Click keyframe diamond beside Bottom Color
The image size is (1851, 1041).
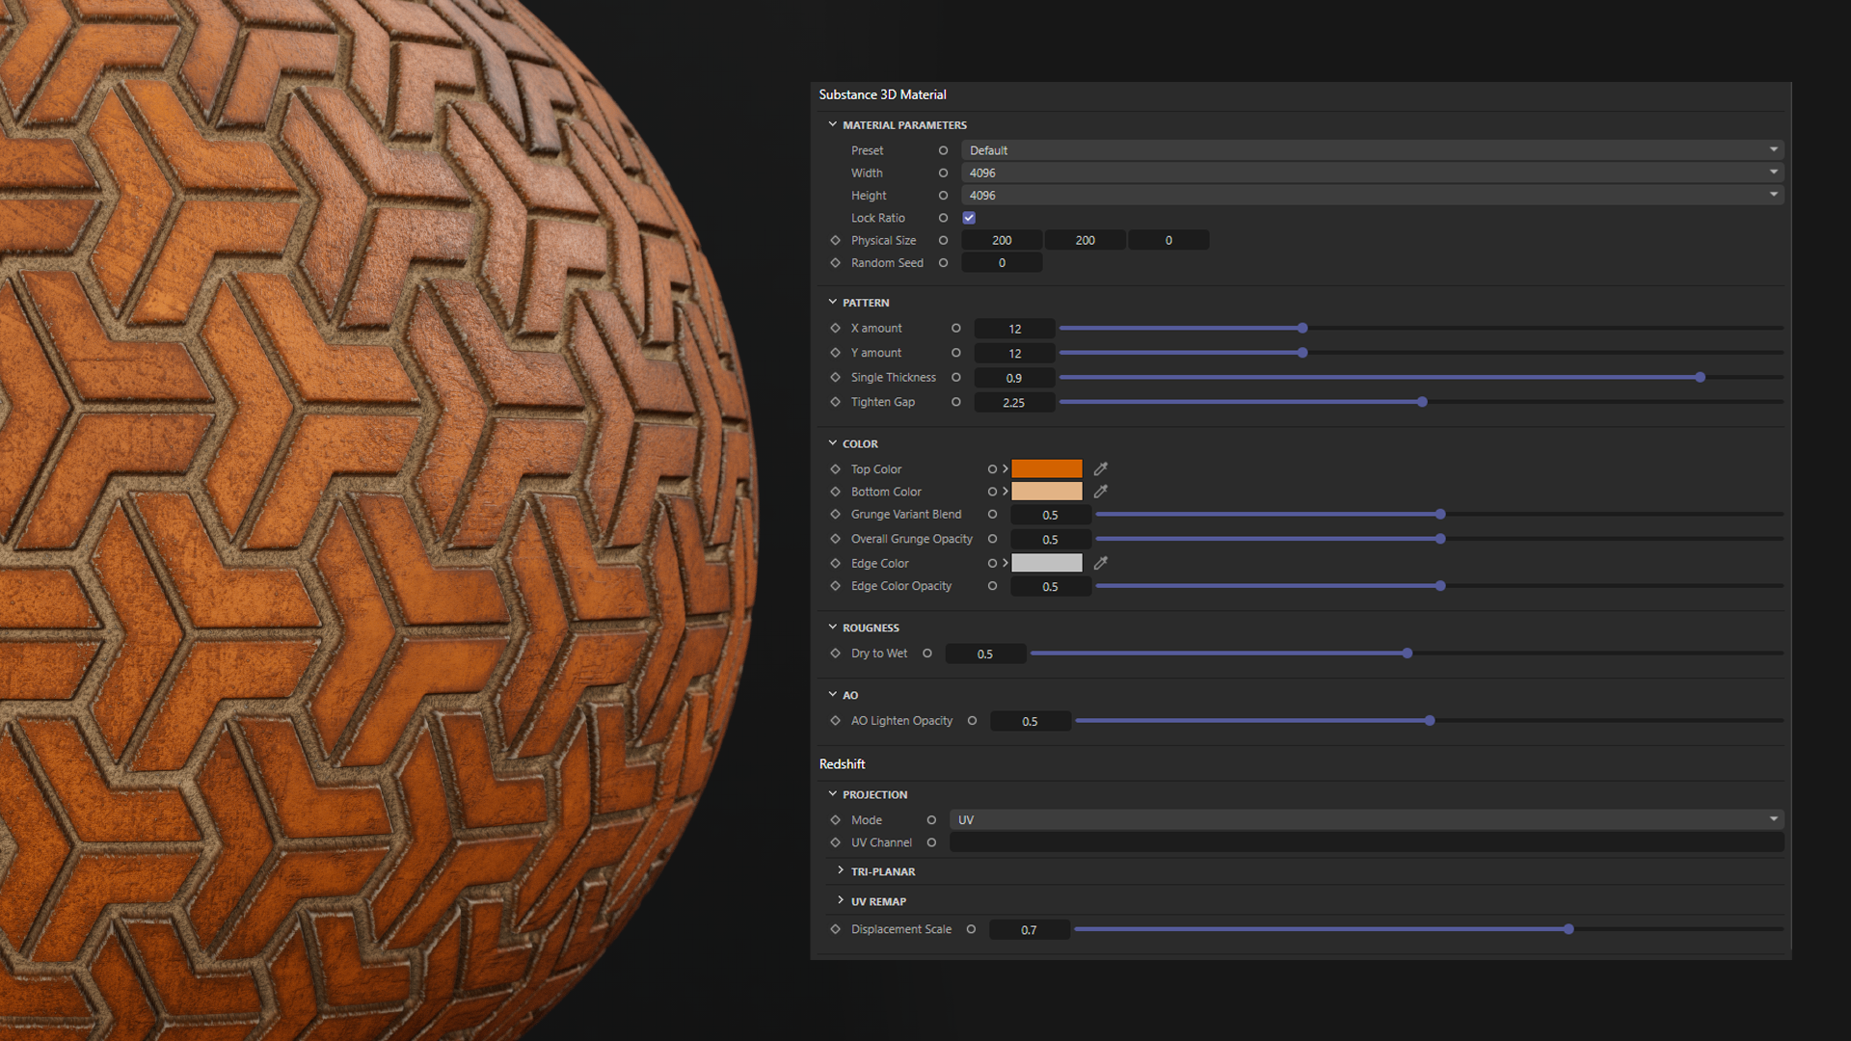(x=835, y=492)
